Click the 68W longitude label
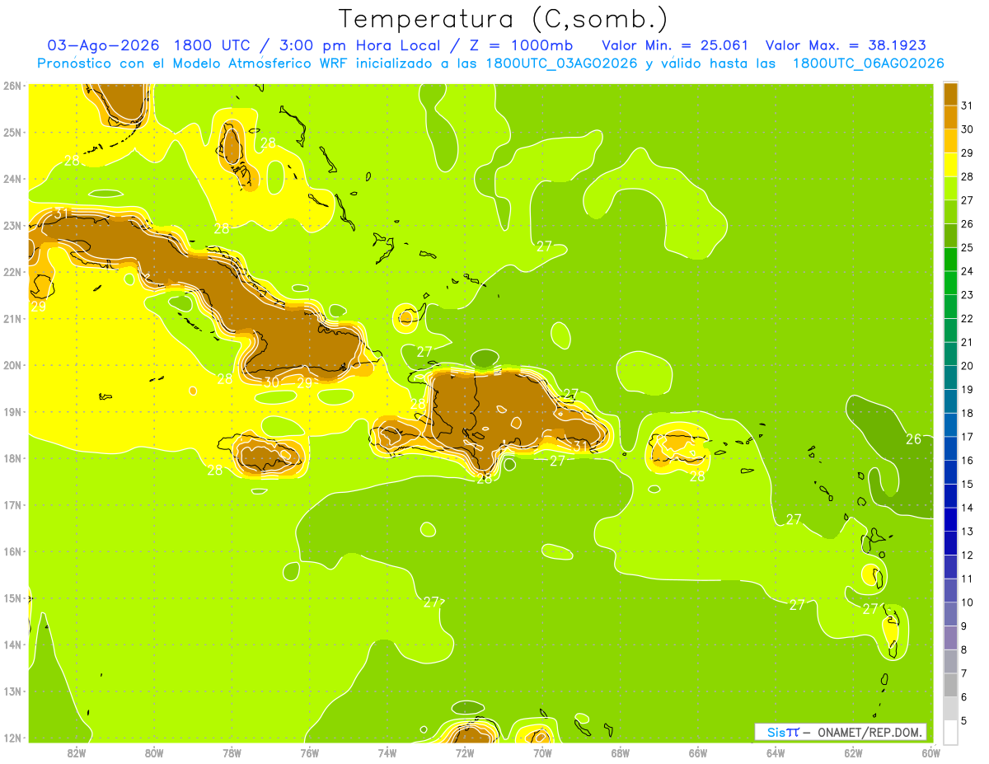This screenshot has width=989, height=764. [x=621, y=752]
